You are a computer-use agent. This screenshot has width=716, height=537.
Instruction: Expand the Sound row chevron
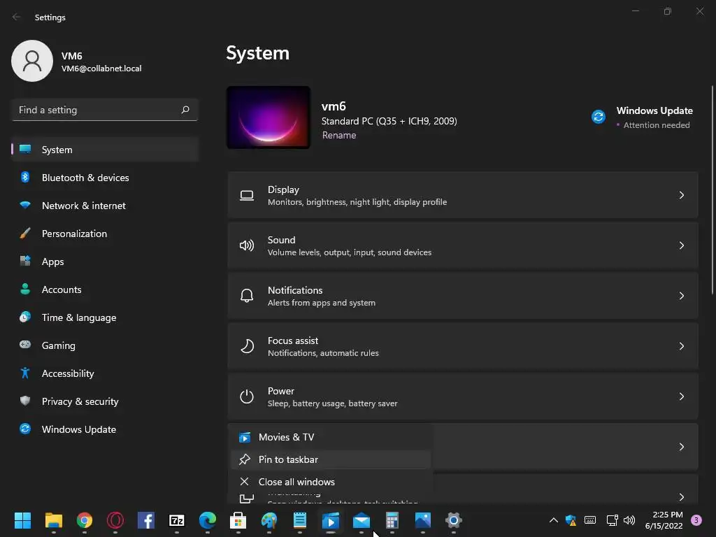pos(681,245)
